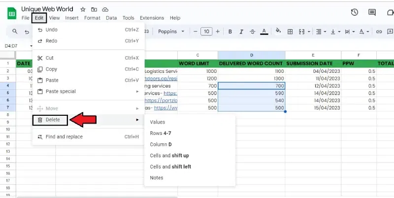Open the Poppins font dropdown
The width and height of the screenshot is (394, 198).
pyautogui.click(x=171, y=32)
